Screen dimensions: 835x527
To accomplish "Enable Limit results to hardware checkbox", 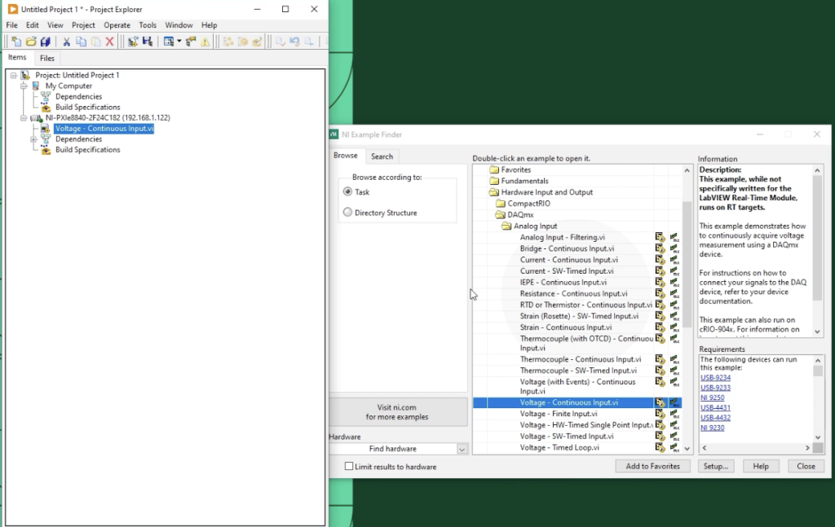I will tap(349, 467).
